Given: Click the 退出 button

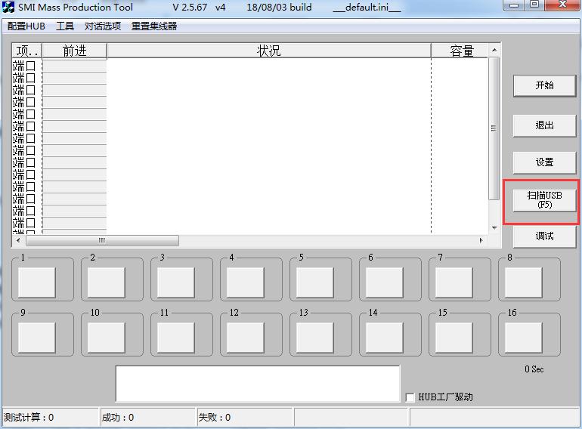Looking at the screenshot, I should click(544, 125).
